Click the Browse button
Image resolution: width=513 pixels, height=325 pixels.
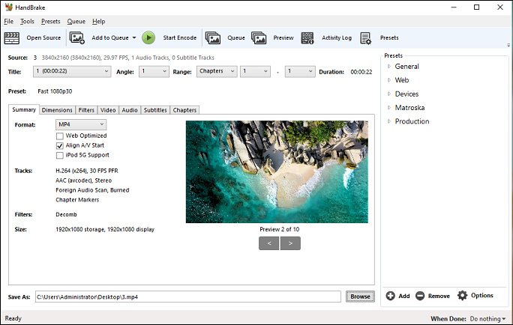360,297
